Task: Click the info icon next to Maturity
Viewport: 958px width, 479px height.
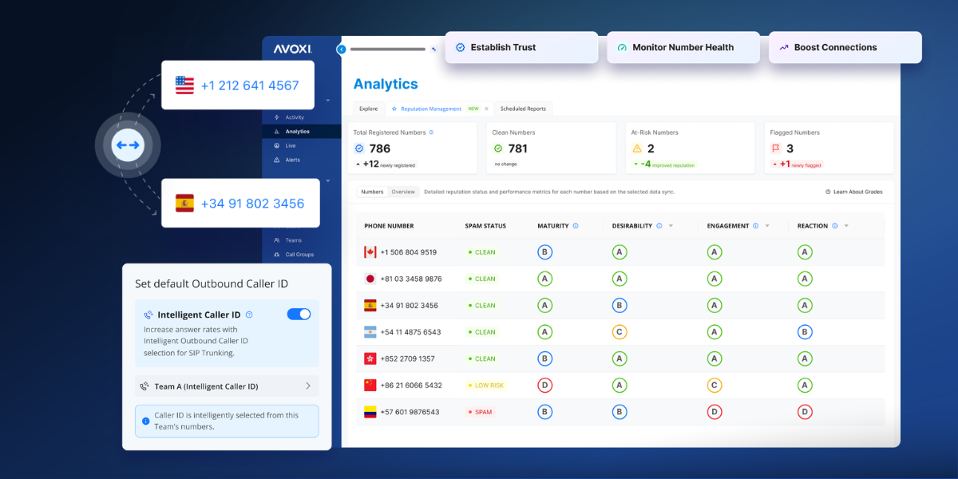Action: click(x=576, y=226)
